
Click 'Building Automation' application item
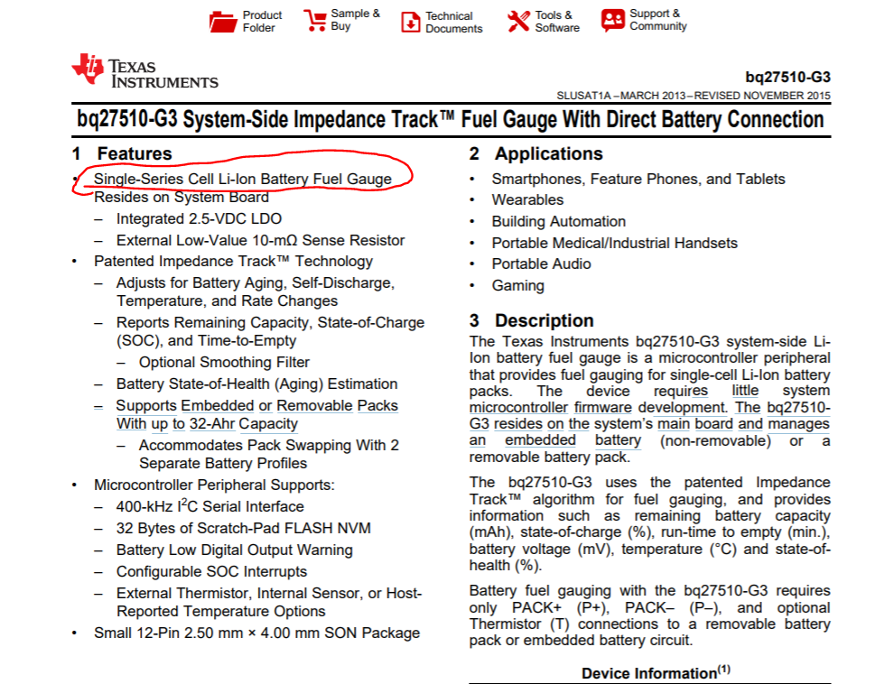(x=559, y=221)
